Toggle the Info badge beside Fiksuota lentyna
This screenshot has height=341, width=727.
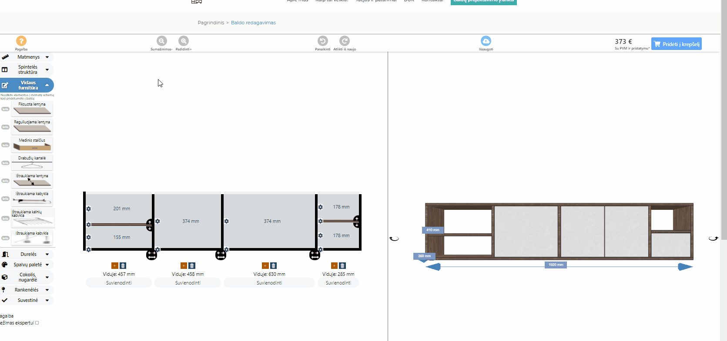5,109
